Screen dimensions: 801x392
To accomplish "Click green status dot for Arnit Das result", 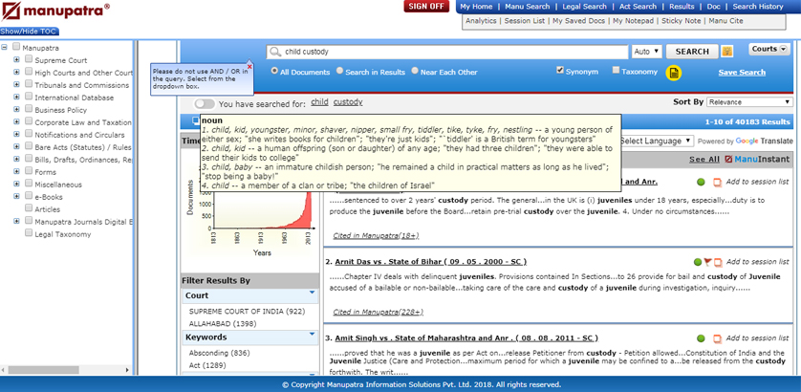I will (698, 262).
